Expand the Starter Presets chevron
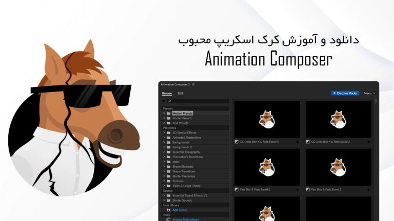 point(164,118)
